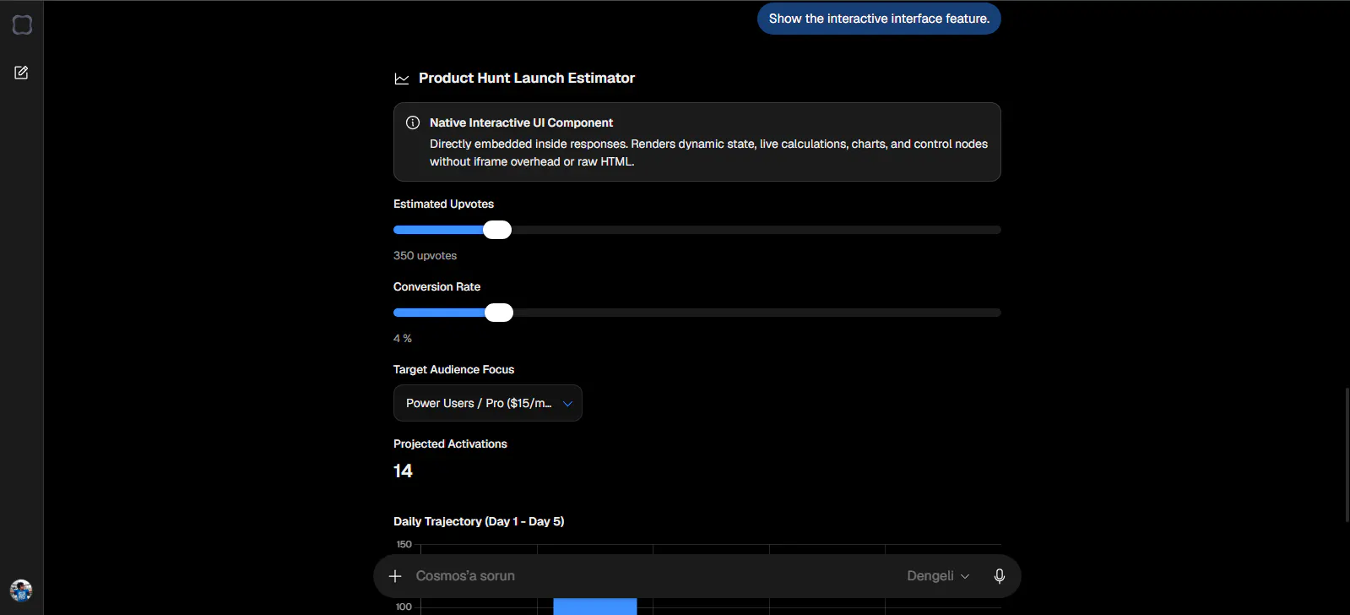Focus the Cosmos'a sorun input field
This screenshot has width=1350, height=615.
click(x=654, y=576)
